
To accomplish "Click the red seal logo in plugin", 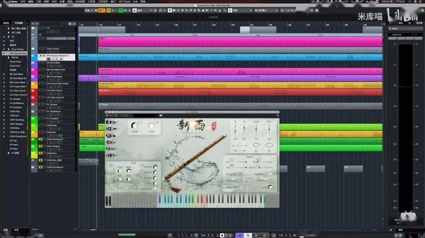I will pyautogui.click(x=214, y=126).
